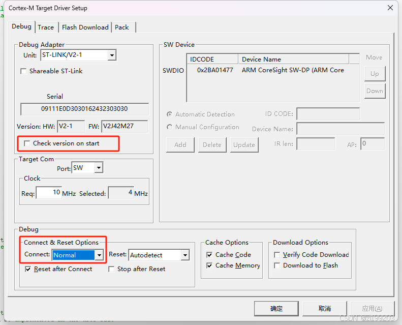
Task: Click ARM CoreSight SW-DP device name
Action: (x=293, y=70)
